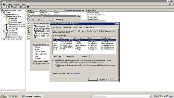This screenshot has height=98, width=174.
Task: Click the Up one level folder icon
Action: coord(9,7)
